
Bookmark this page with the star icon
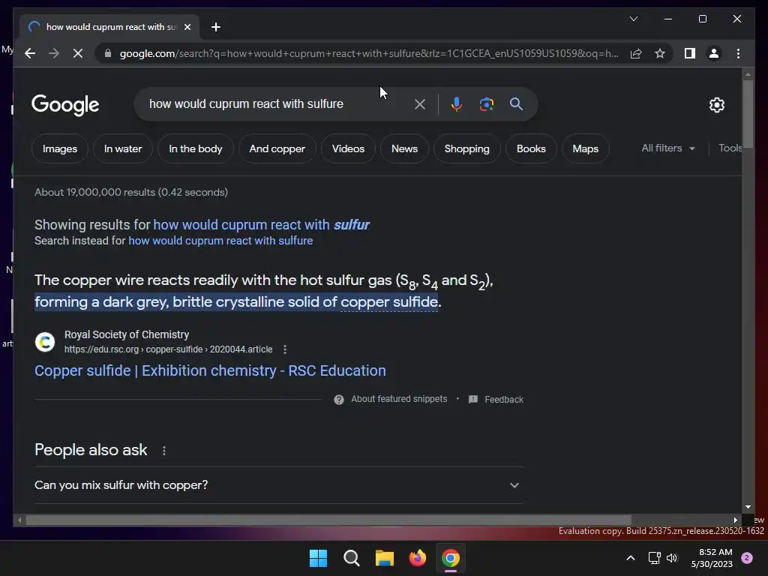pos(660,53)
